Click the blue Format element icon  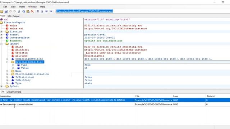tap(7, 34)
